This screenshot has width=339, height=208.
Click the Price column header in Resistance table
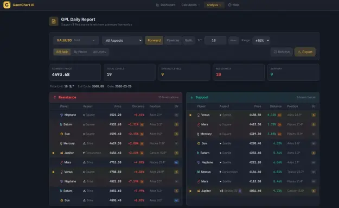(x=118, y=106)
